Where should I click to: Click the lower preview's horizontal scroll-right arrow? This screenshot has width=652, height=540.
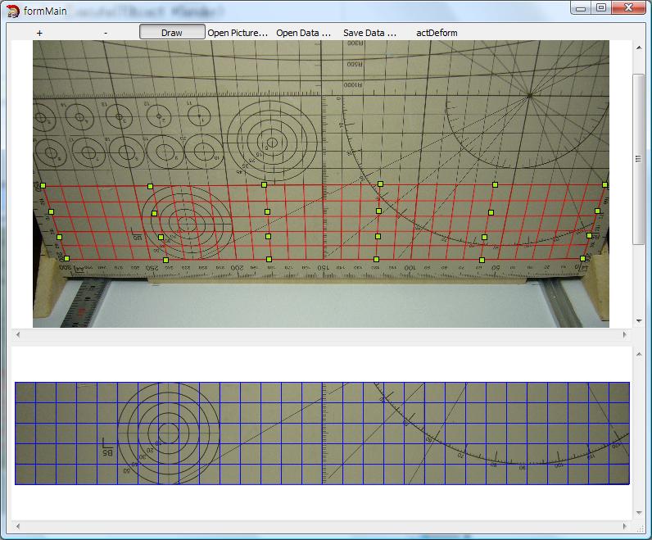click(626, 525)
